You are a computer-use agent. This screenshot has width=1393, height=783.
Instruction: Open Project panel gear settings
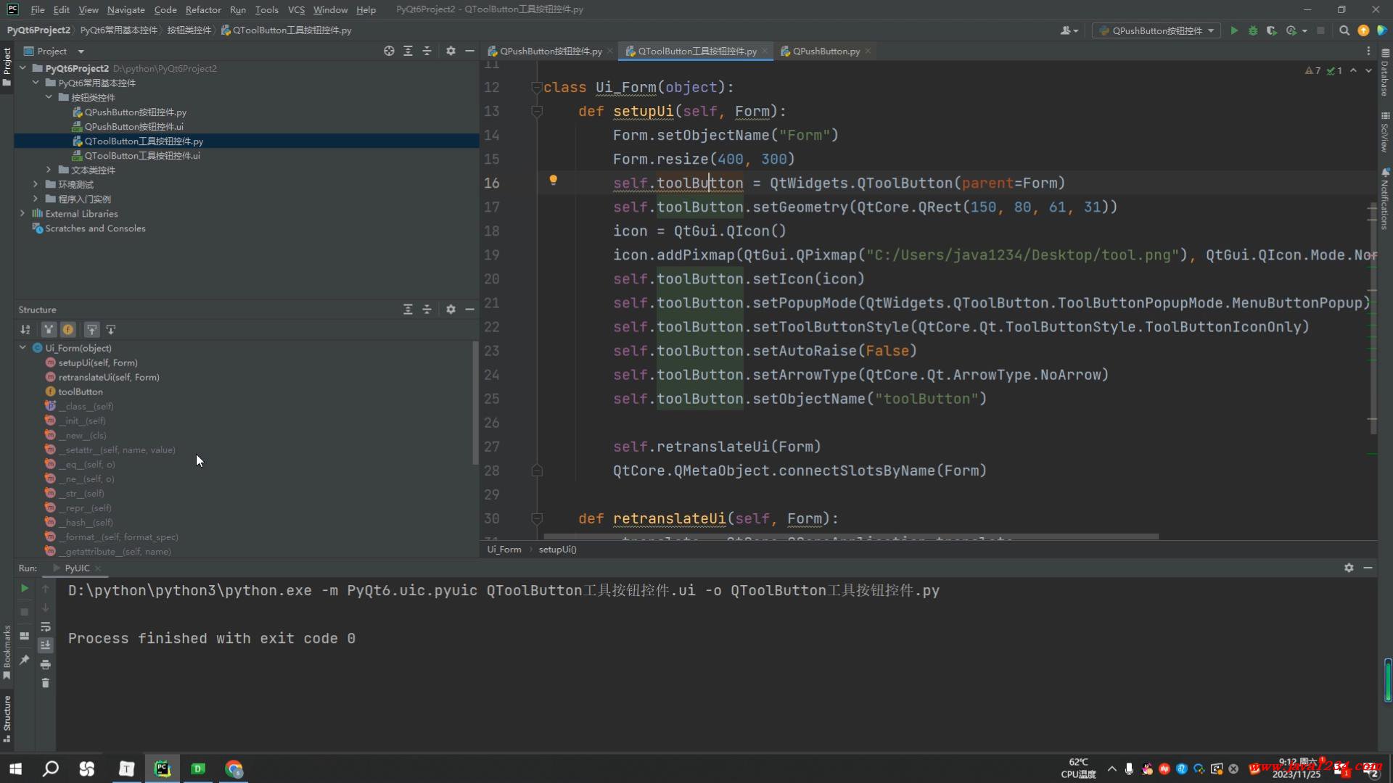451,51
